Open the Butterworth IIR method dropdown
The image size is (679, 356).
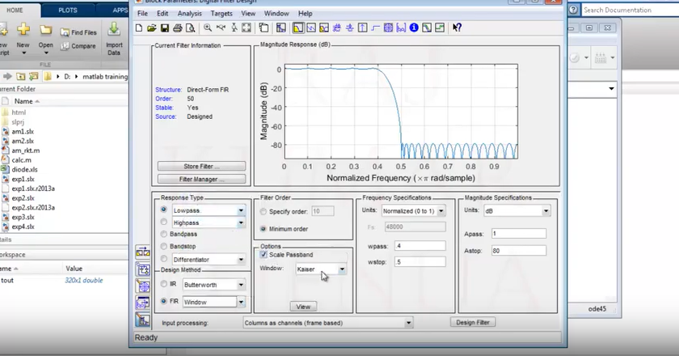pyautogui.click(x=214, y=285)
